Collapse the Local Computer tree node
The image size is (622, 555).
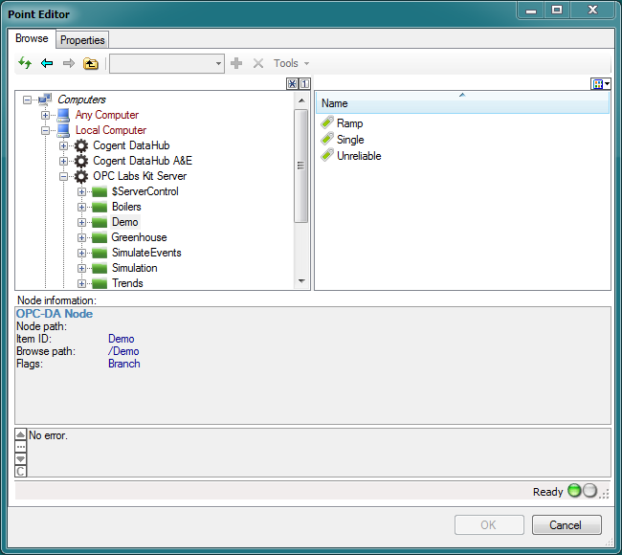click(45, 130)
